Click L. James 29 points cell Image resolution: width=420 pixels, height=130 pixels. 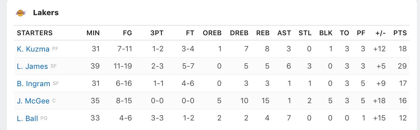coord(403,66)
